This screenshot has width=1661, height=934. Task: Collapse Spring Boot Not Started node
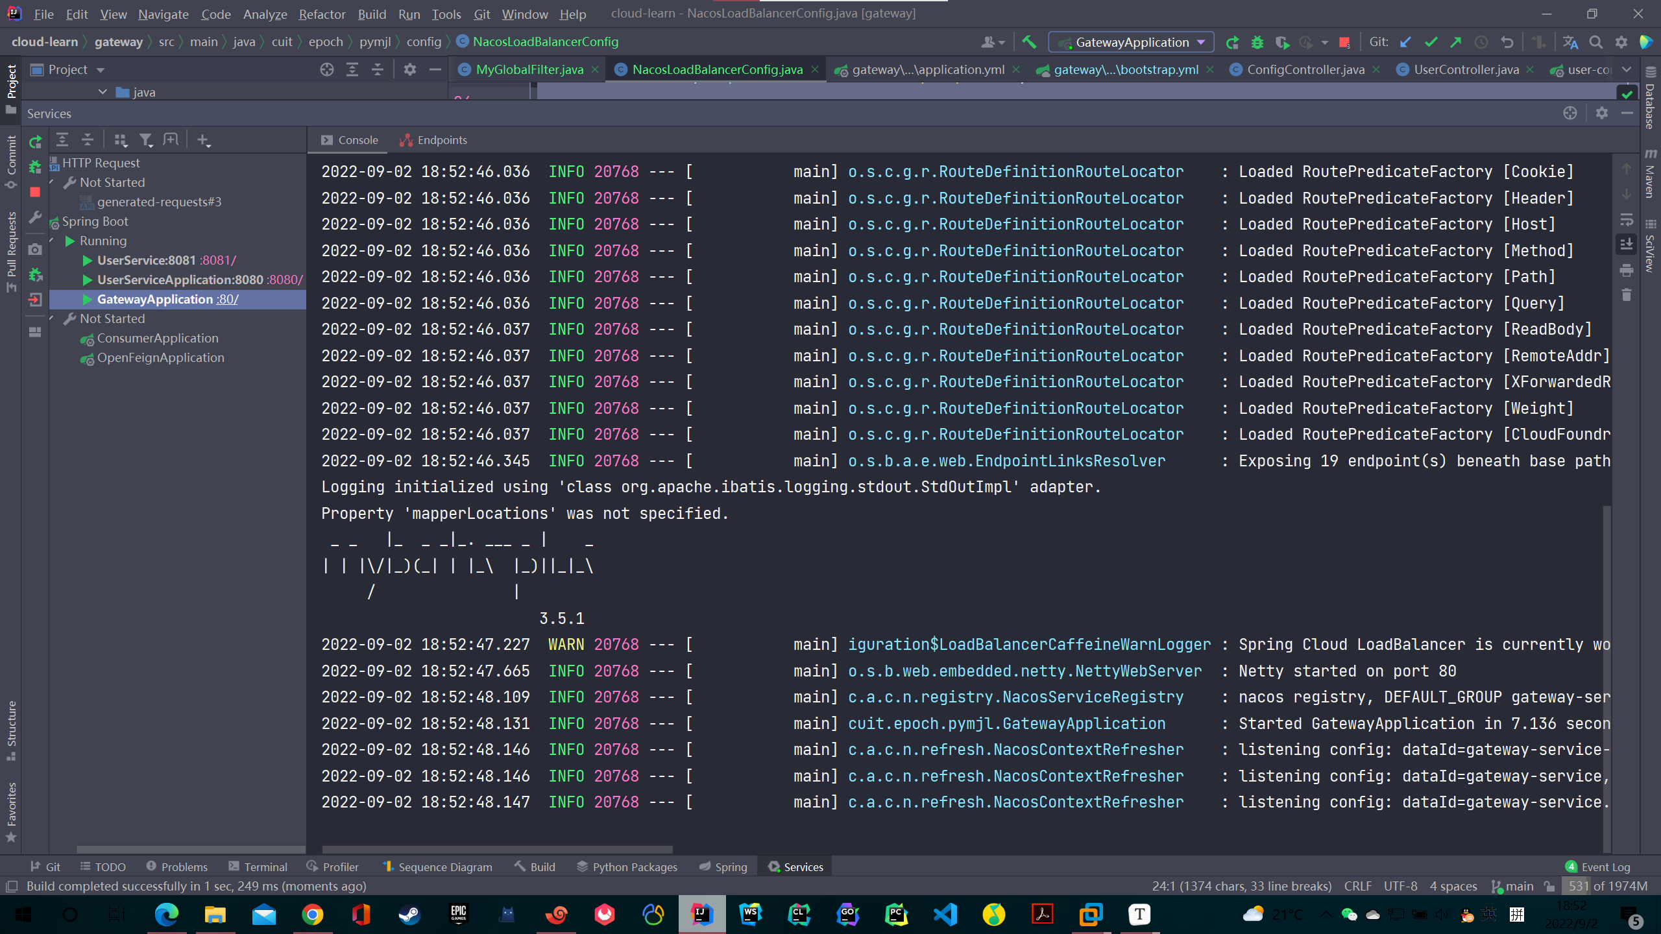52,318
